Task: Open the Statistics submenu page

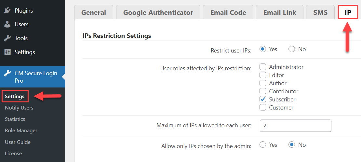Action: tap(15, 119)
